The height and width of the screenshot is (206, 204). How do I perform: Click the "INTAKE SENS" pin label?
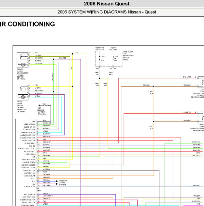(x=30, y=143)
